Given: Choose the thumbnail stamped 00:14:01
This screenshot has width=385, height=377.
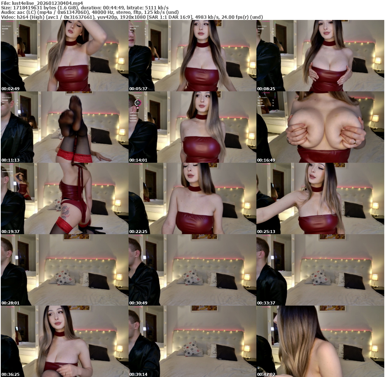Looking at the screenshot, I should pos(192,127).
